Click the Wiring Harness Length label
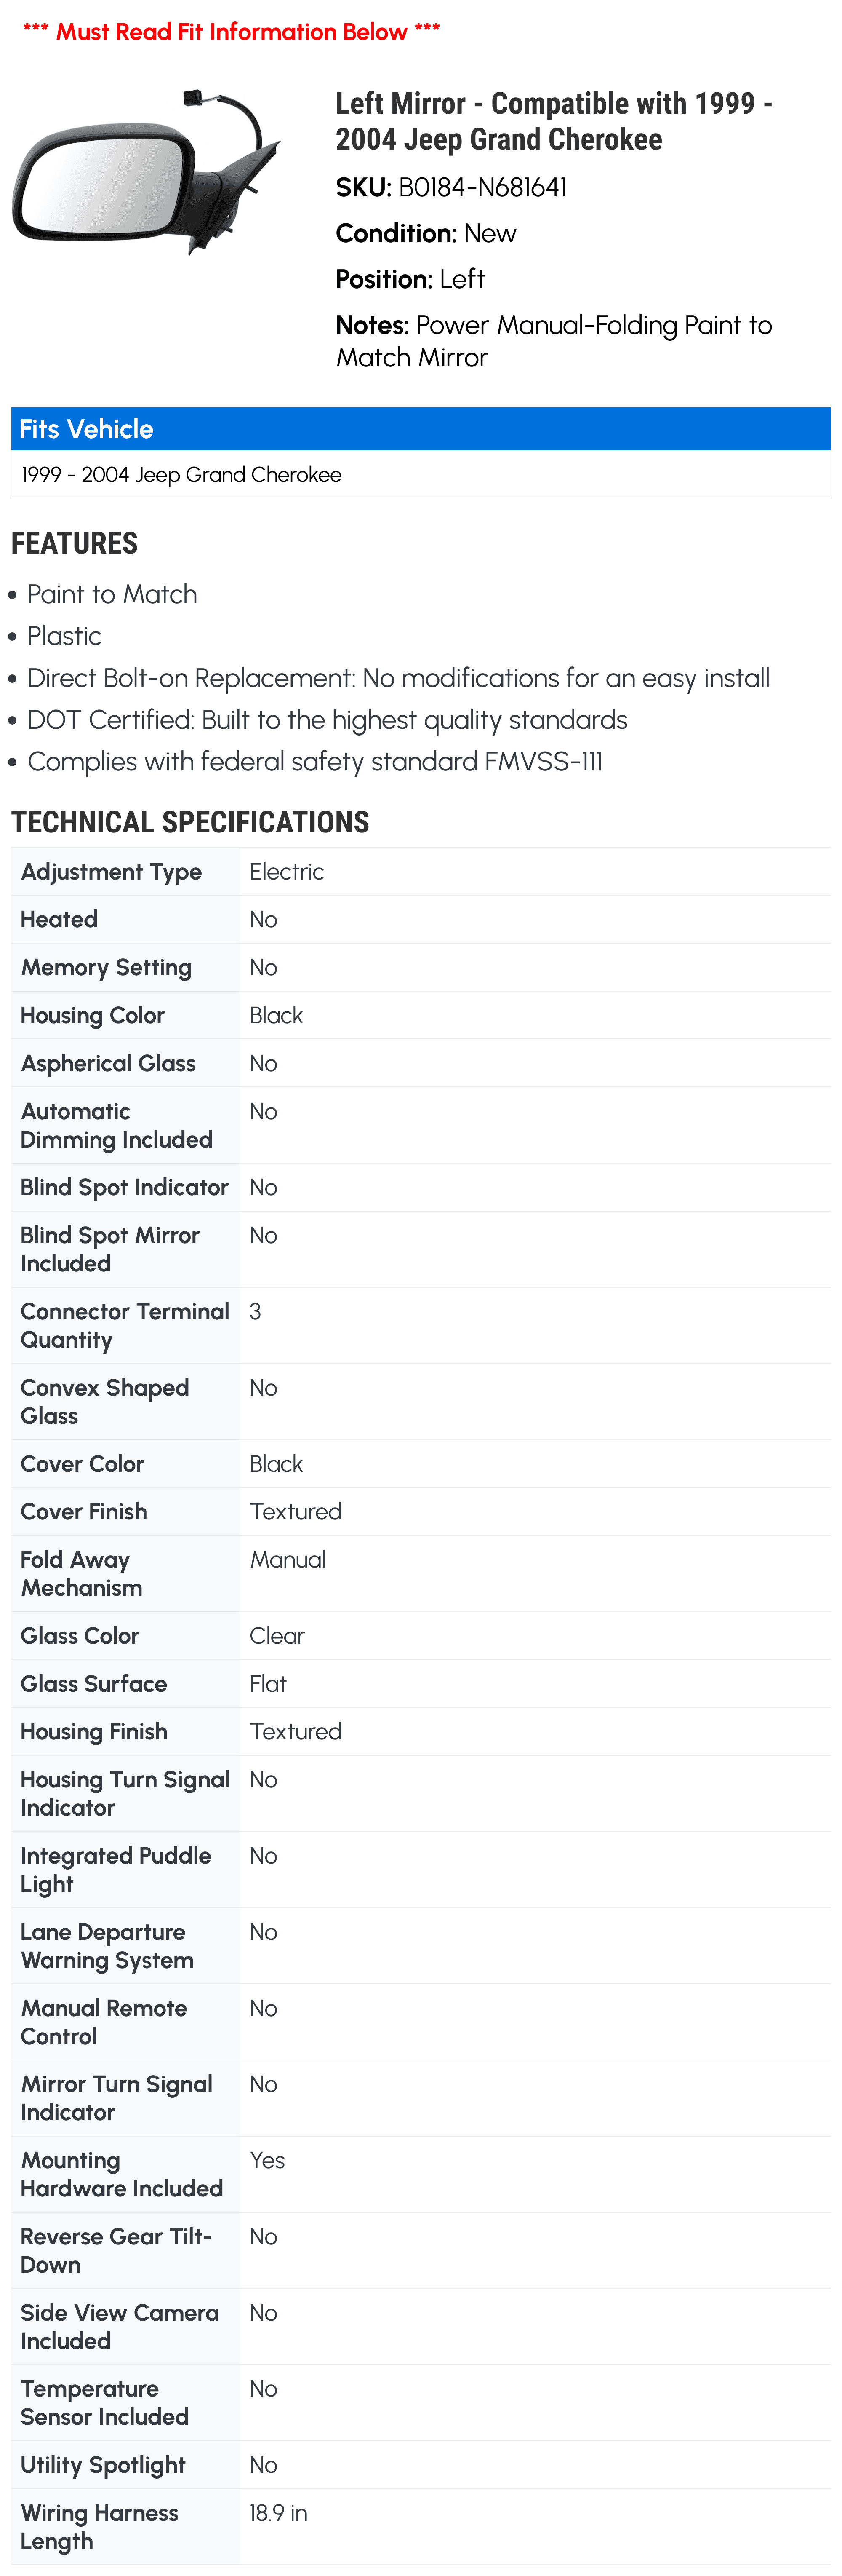 [x=100, y=2527]
